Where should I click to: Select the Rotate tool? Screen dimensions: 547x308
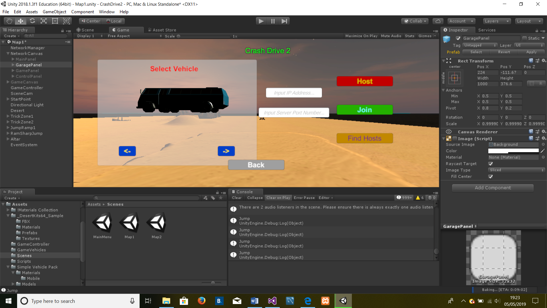click(x=32, y=21)
